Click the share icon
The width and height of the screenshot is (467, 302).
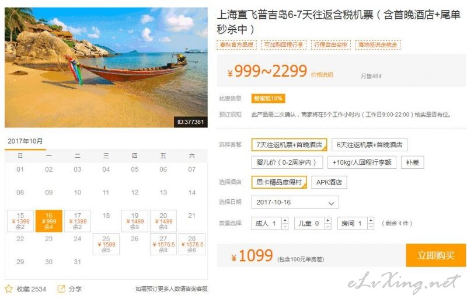pos(61,289)
